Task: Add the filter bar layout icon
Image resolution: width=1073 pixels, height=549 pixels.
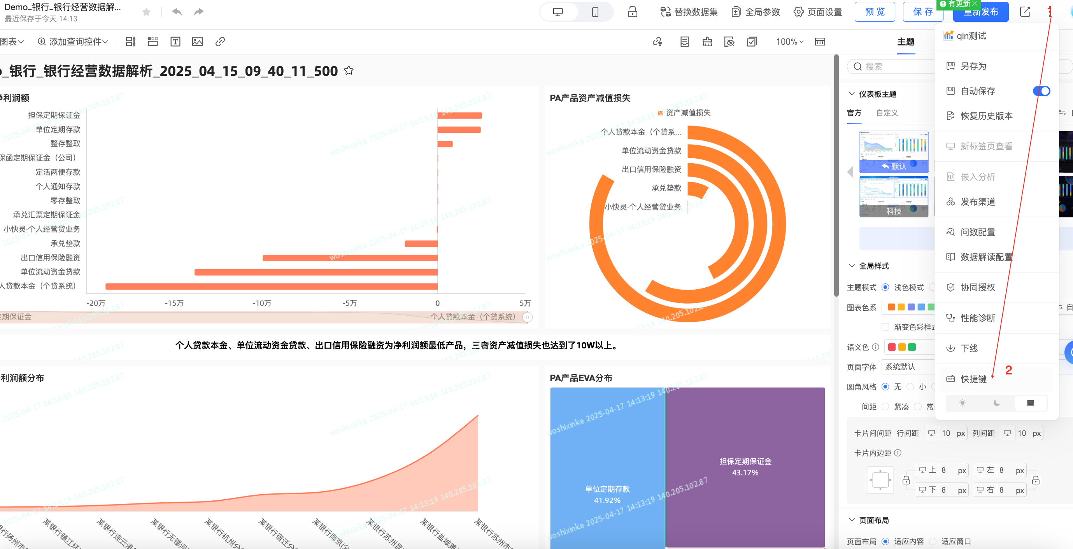Action: 131,42
